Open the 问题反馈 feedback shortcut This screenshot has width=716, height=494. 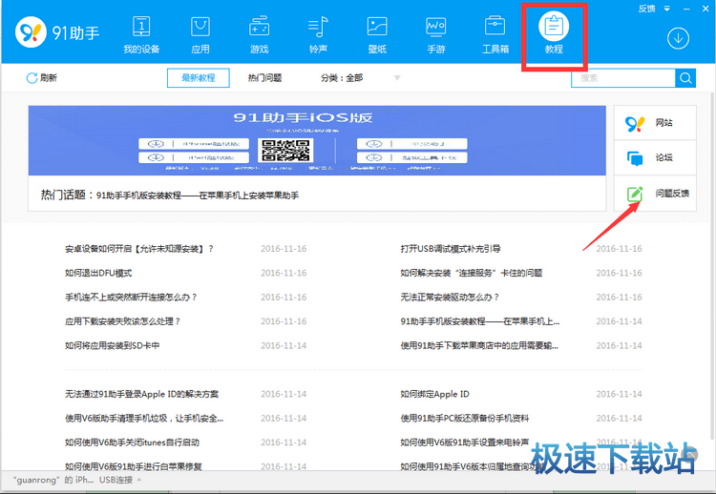click(x=655, y=194)
